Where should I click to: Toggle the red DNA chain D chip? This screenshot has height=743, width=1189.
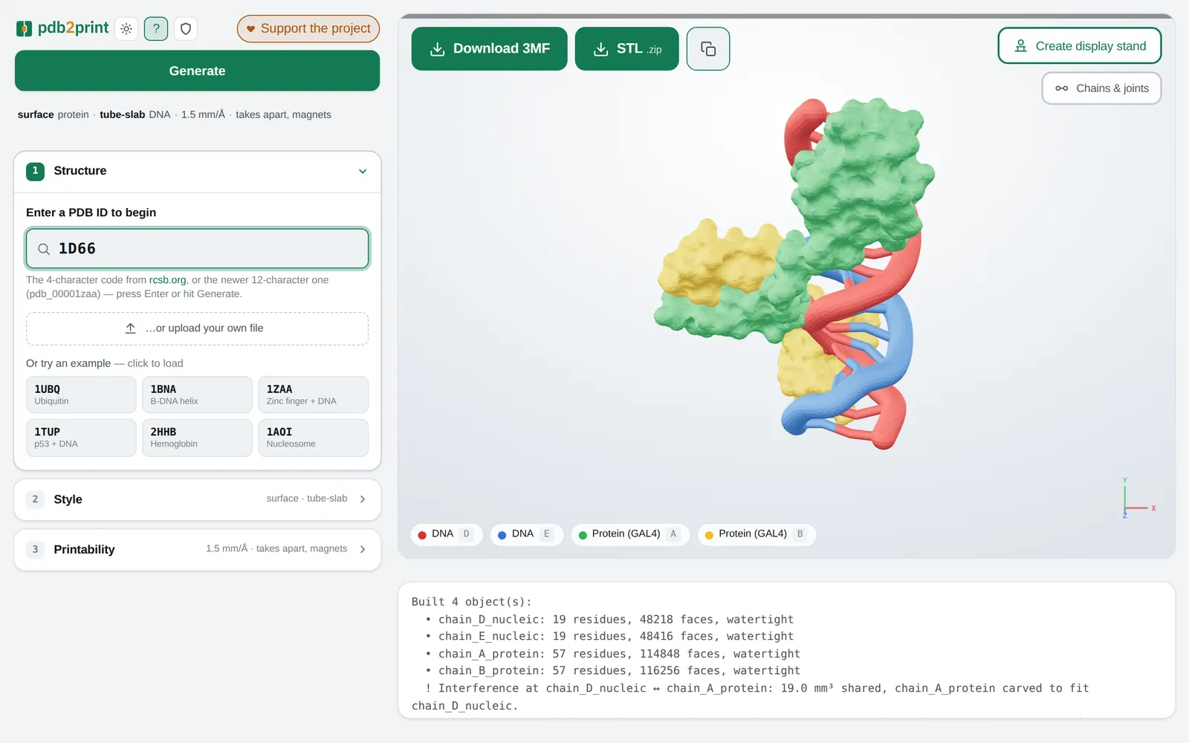point(446,534)
